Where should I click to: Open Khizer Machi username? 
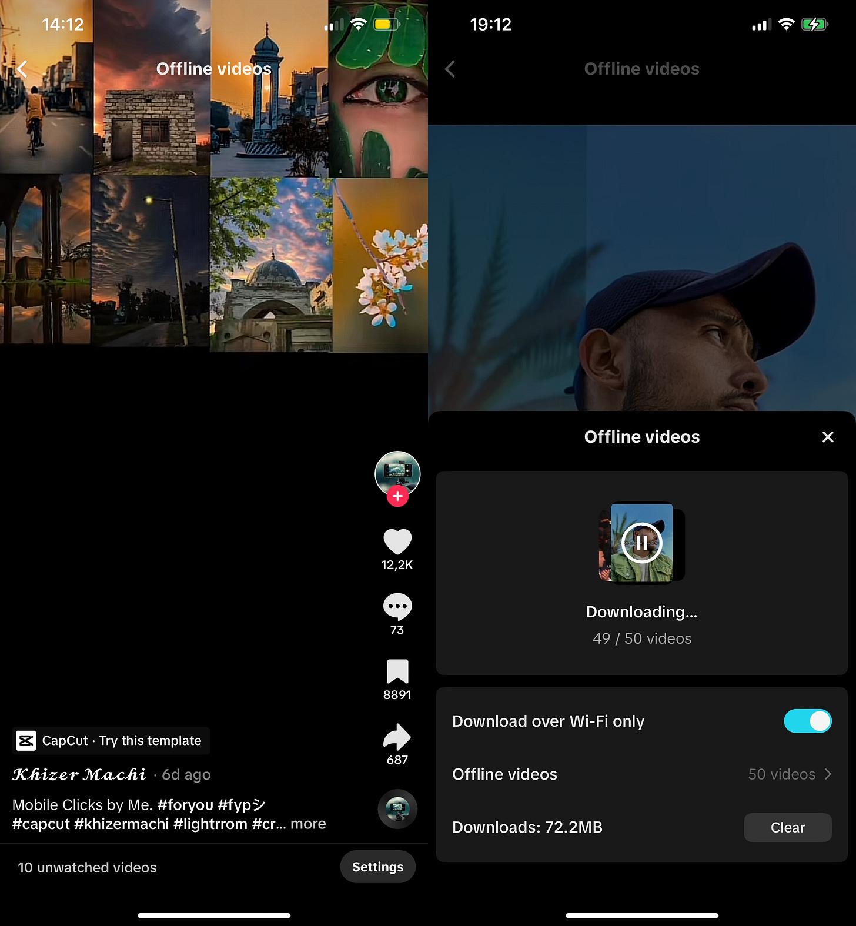coord(79,775)
